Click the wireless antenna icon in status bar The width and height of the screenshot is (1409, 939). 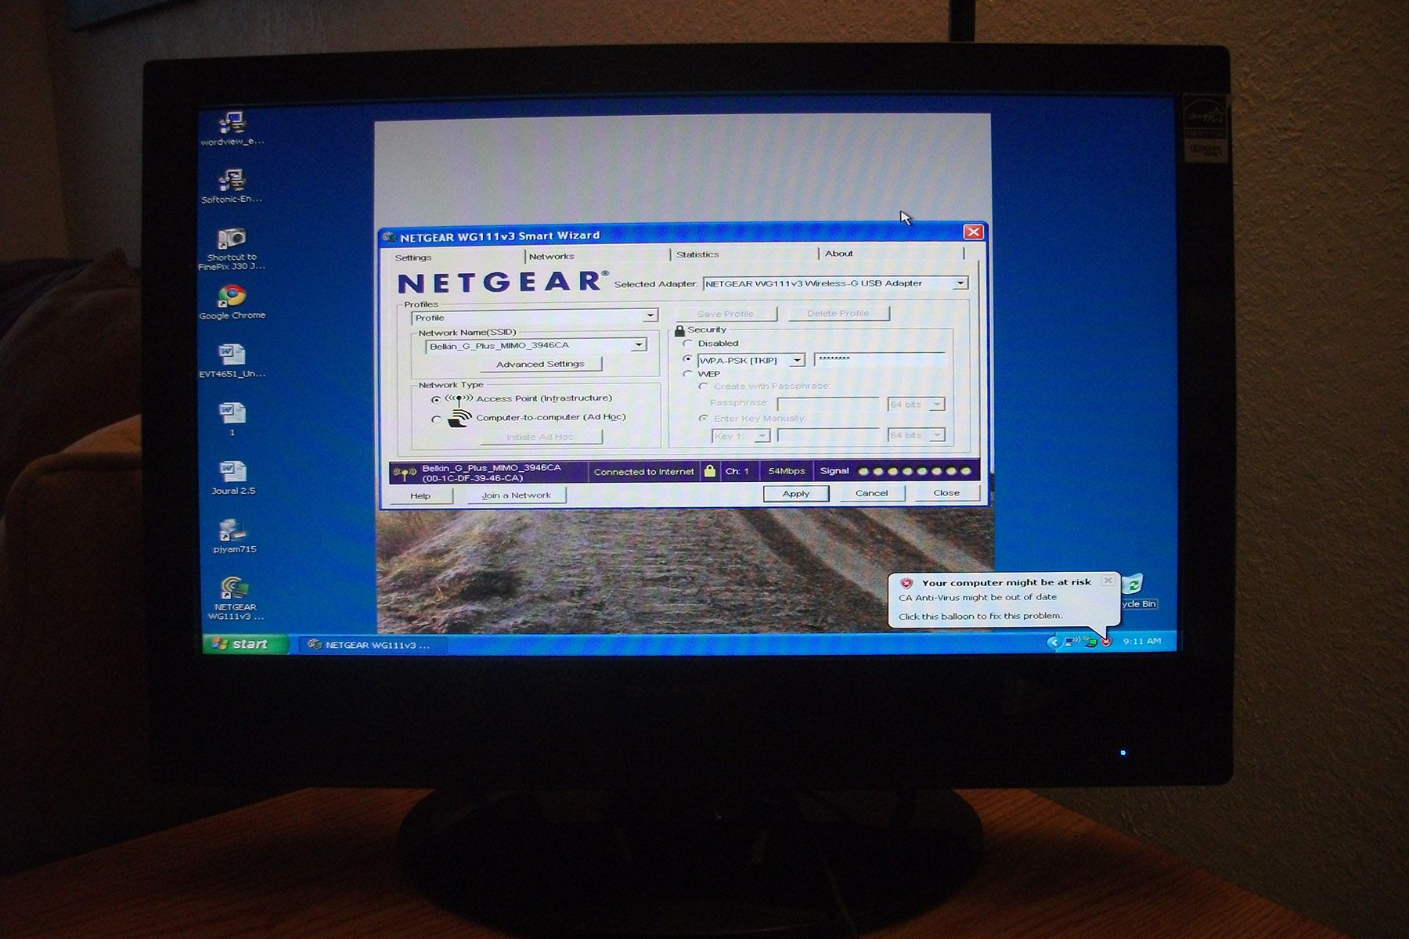click(x=404, y=473)
